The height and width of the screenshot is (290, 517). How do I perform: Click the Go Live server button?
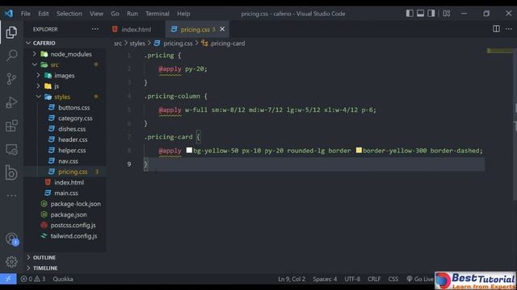click(x=420, y=279)
